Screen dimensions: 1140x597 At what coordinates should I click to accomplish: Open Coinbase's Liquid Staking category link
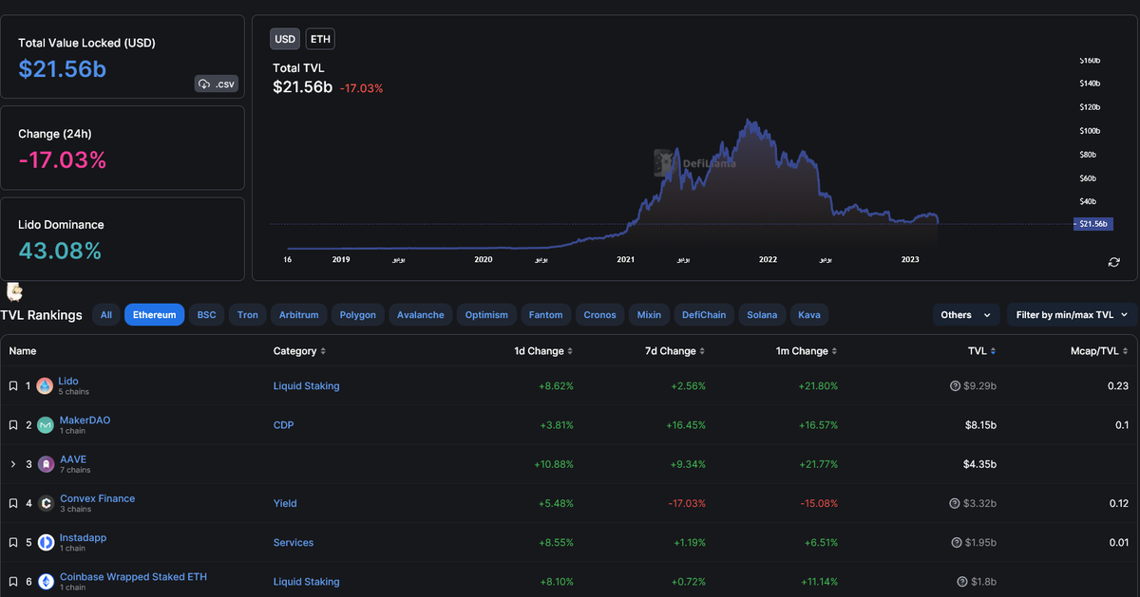pyautogui.click(x=306, y=582)
